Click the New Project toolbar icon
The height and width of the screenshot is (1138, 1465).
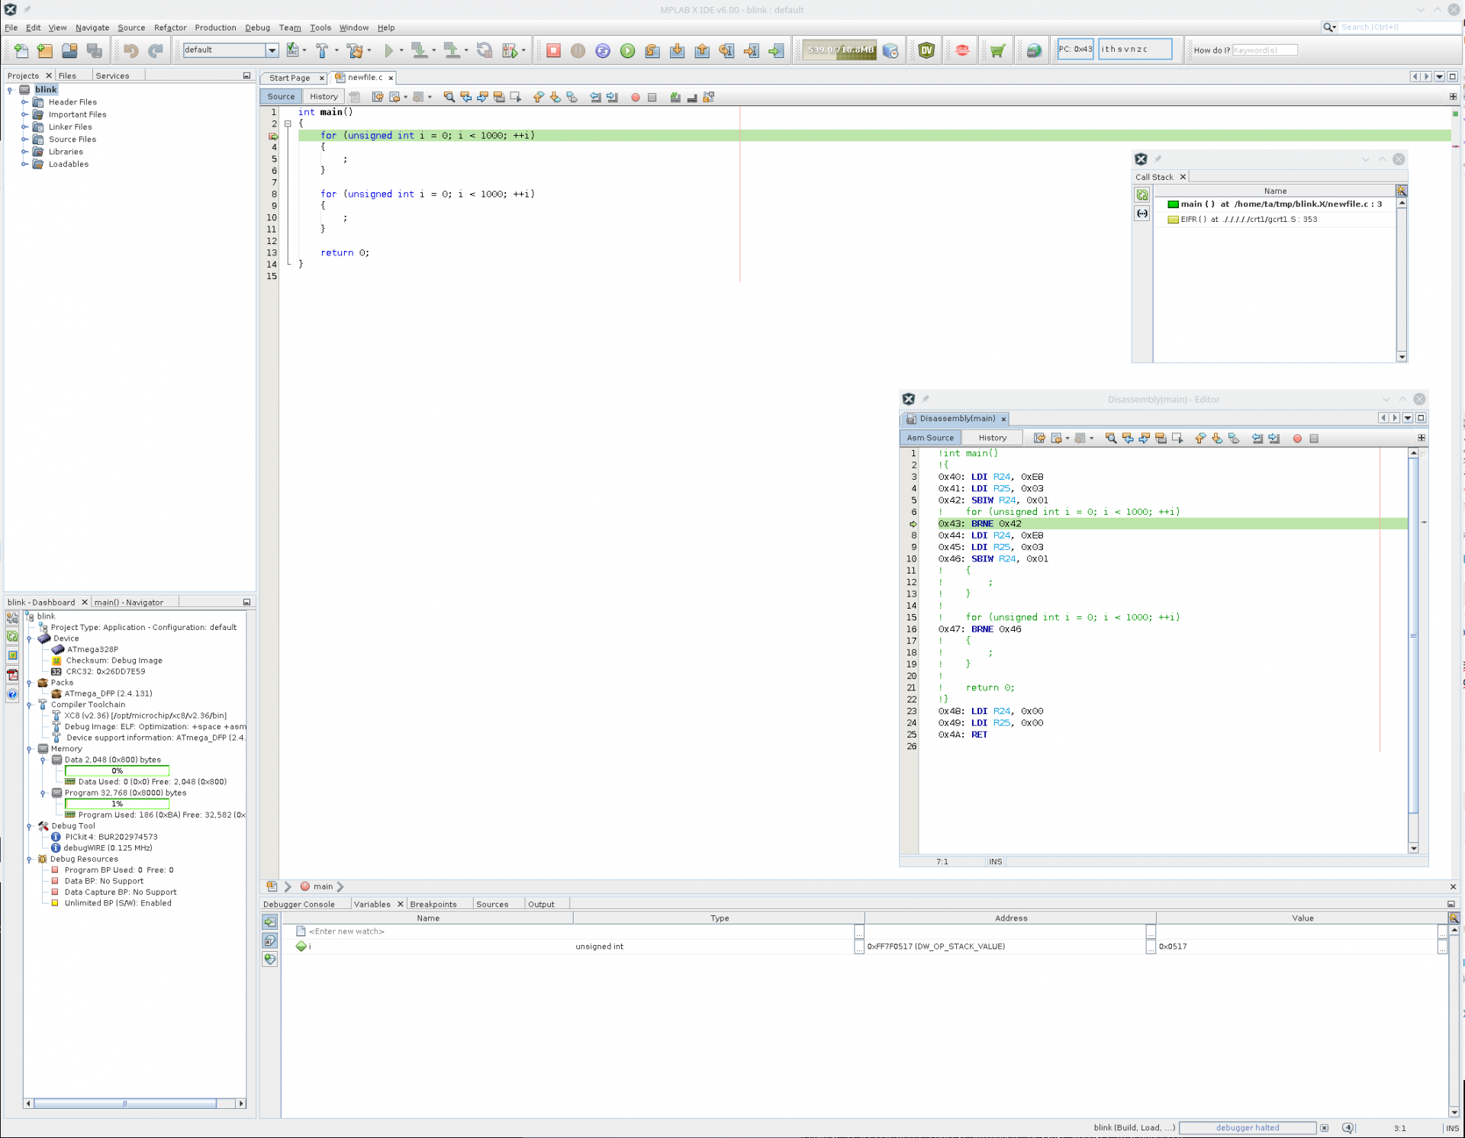45,50
